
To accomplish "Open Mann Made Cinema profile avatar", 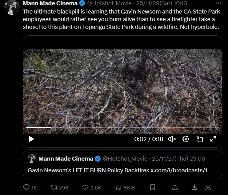I will (12, 7).
